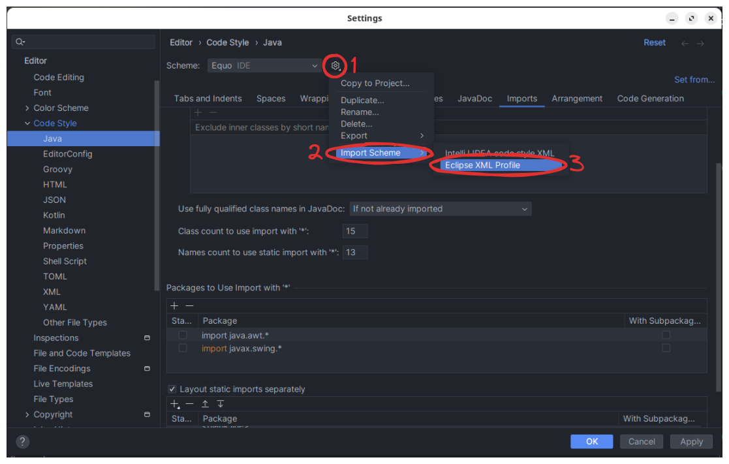Switch to the JavaDoc tab
Image resolution: width=729 pixels, height=464 pixels.
point(474,99)
